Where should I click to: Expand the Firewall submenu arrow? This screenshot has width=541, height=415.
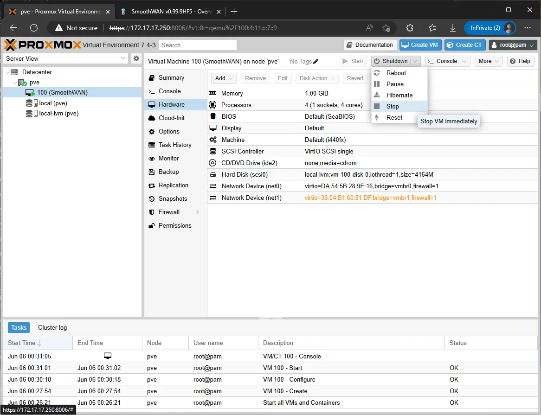tap(198, 212)
